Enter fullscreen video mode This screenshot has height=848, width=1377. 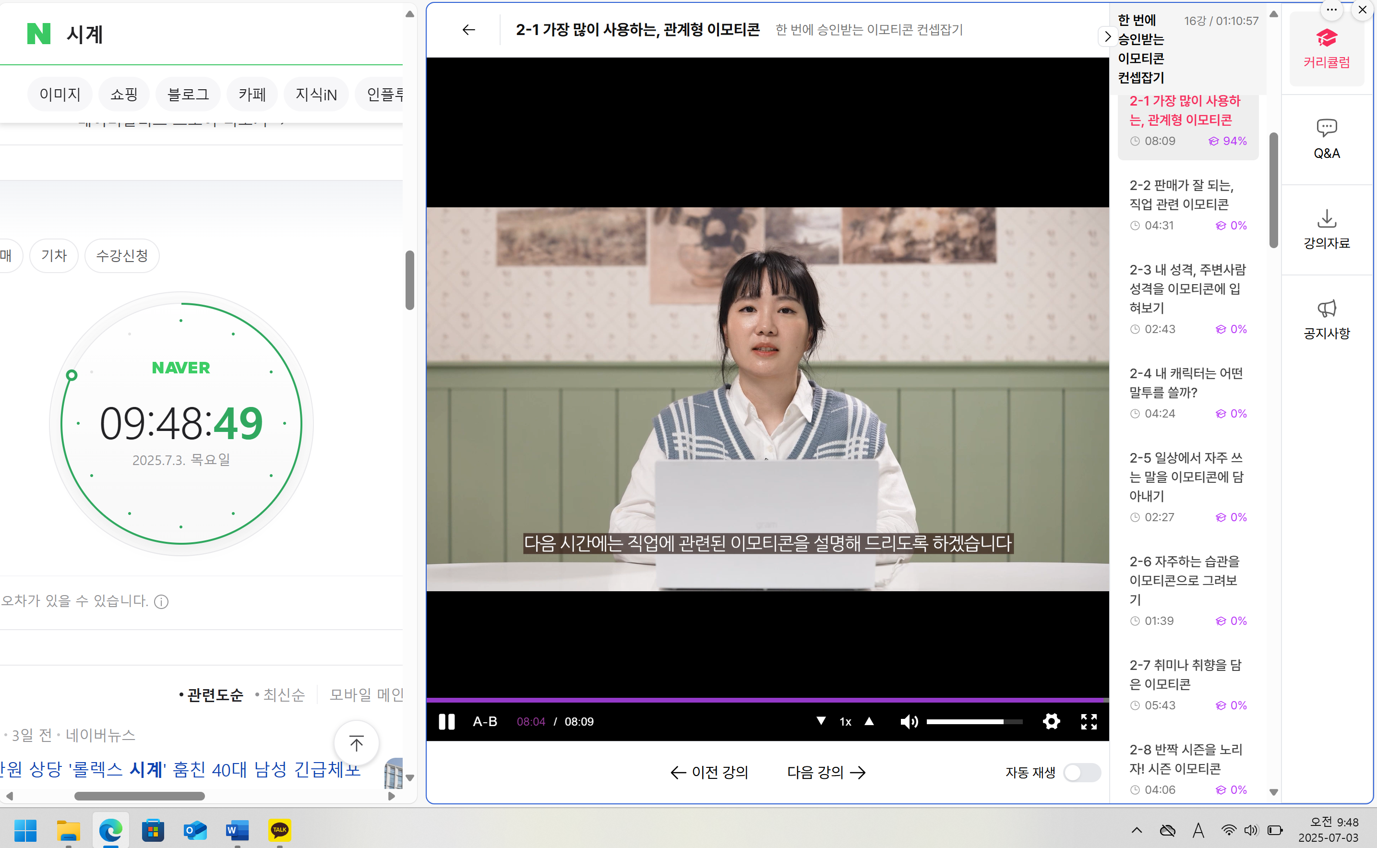[1089, 721]
